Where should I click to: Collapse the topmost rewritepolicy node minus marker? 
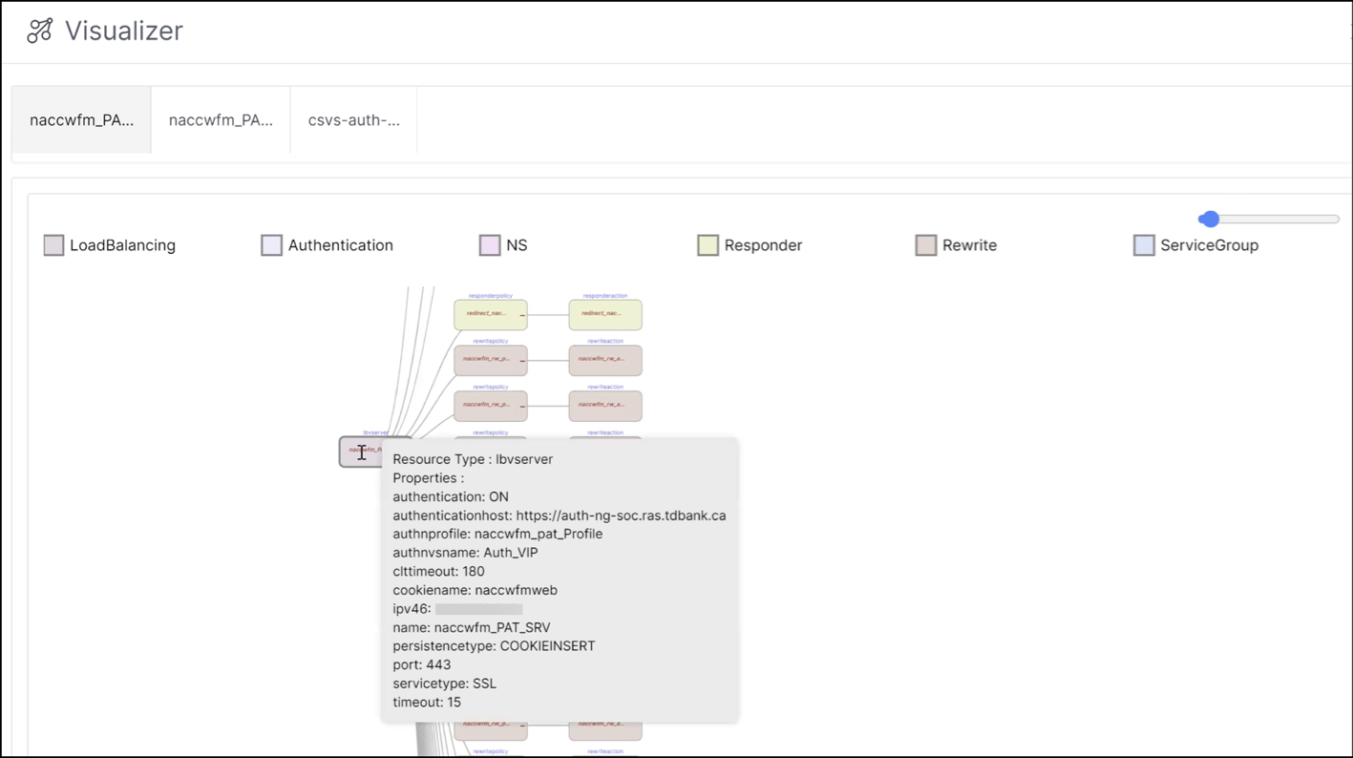coord(522,361)
